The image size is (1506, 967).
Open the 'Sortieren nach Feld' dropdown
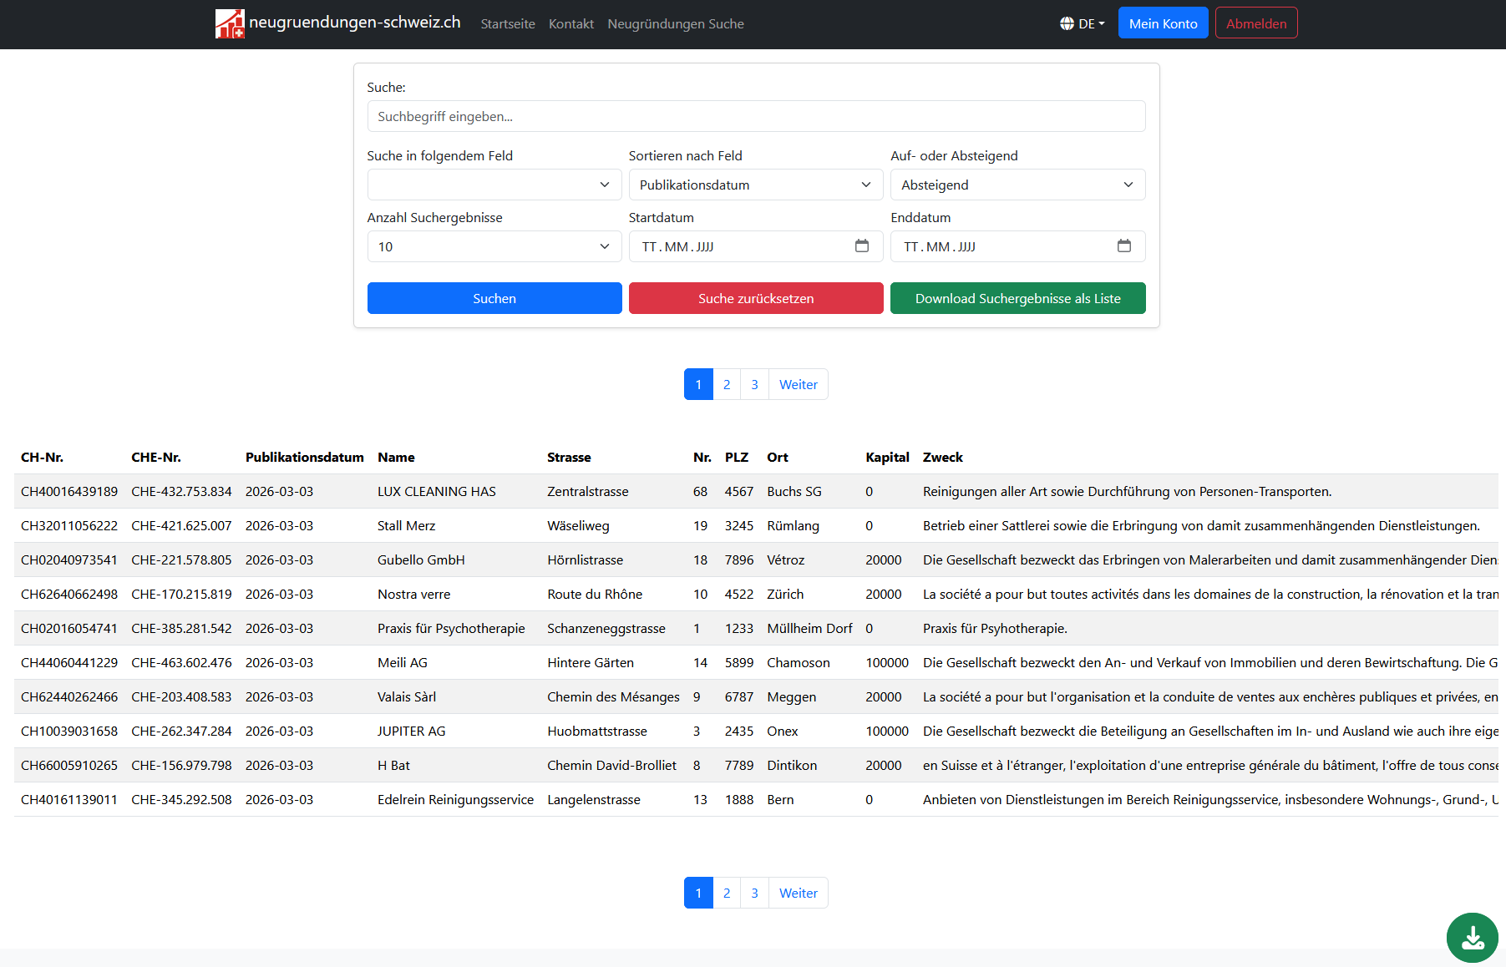point(756,185)
